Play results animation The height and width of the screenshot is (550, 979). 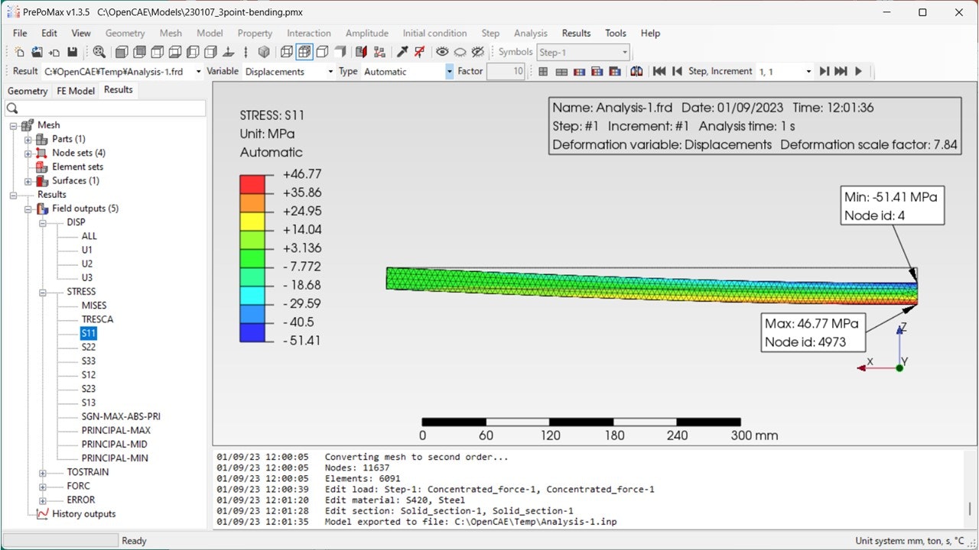858,71
